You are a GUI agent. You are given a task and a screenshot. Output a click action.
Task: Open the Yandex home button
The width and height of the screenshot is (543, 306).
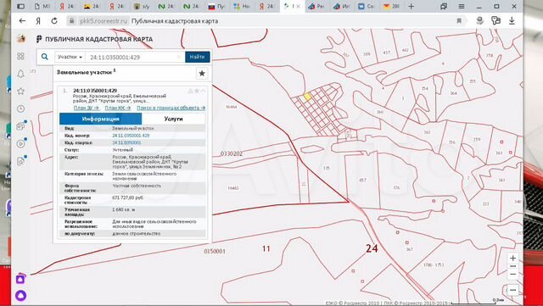38,21
